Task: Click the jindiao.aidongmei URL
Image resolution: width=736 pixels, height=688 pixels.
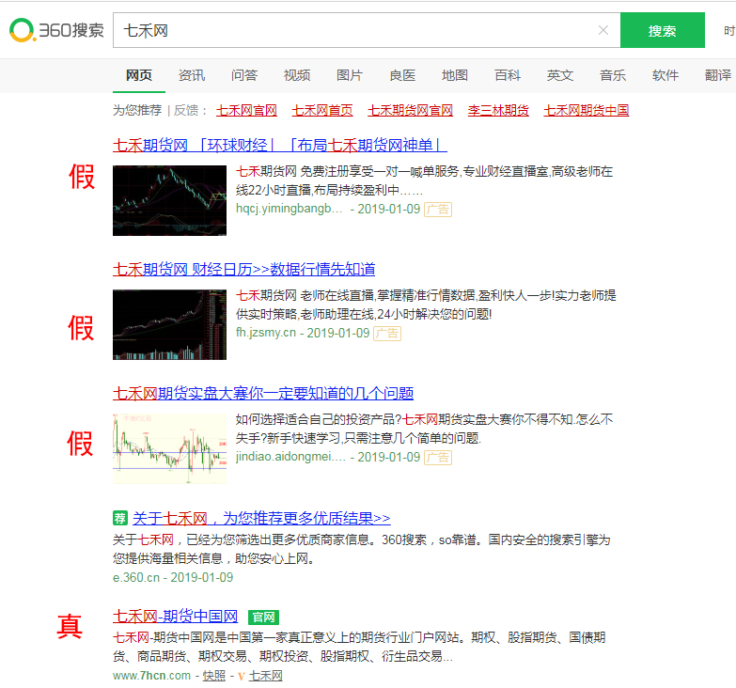Action: [290, 457]
